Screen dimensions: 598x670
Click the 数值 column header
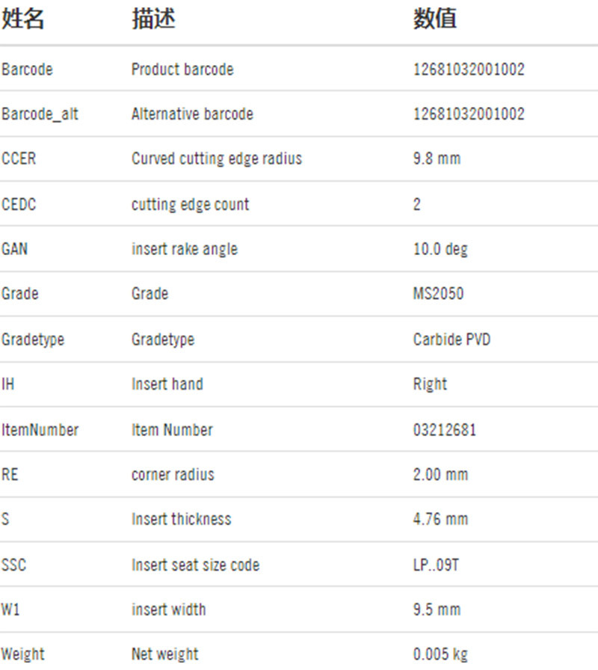click(435, 19)
